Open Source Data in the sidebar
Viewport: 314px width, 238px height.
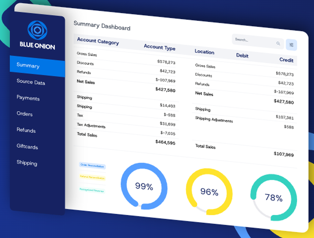(31, 82)
